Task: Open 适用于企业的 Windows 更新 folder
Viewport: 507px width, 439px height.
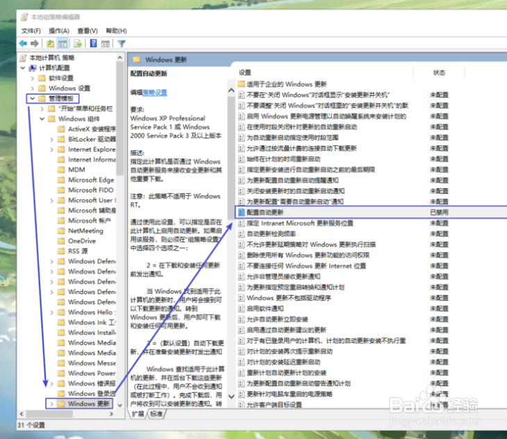Action: 286,84
